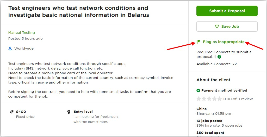
Task: Submit a Proposal for this job
Action: pos(227,11)
